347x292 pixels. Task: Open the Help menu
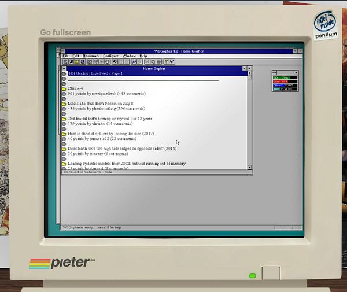[143, 56]
